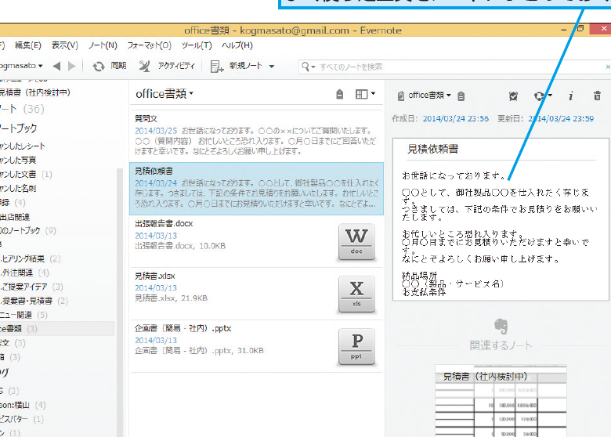The image size is (611, 437).
Task: Select sidebar item ご提案アイデア (3)
Action: [x=31, y=287]
